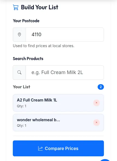Click the Qty: 1 text under A2 Milk
This screenshot has height=161, width=117.
point(22,106)
